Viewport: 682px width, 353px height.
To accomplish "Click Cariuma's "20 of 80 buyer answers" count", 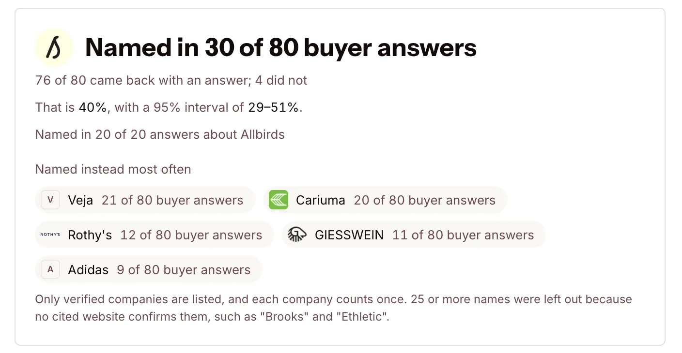I will tap(425, 200).
